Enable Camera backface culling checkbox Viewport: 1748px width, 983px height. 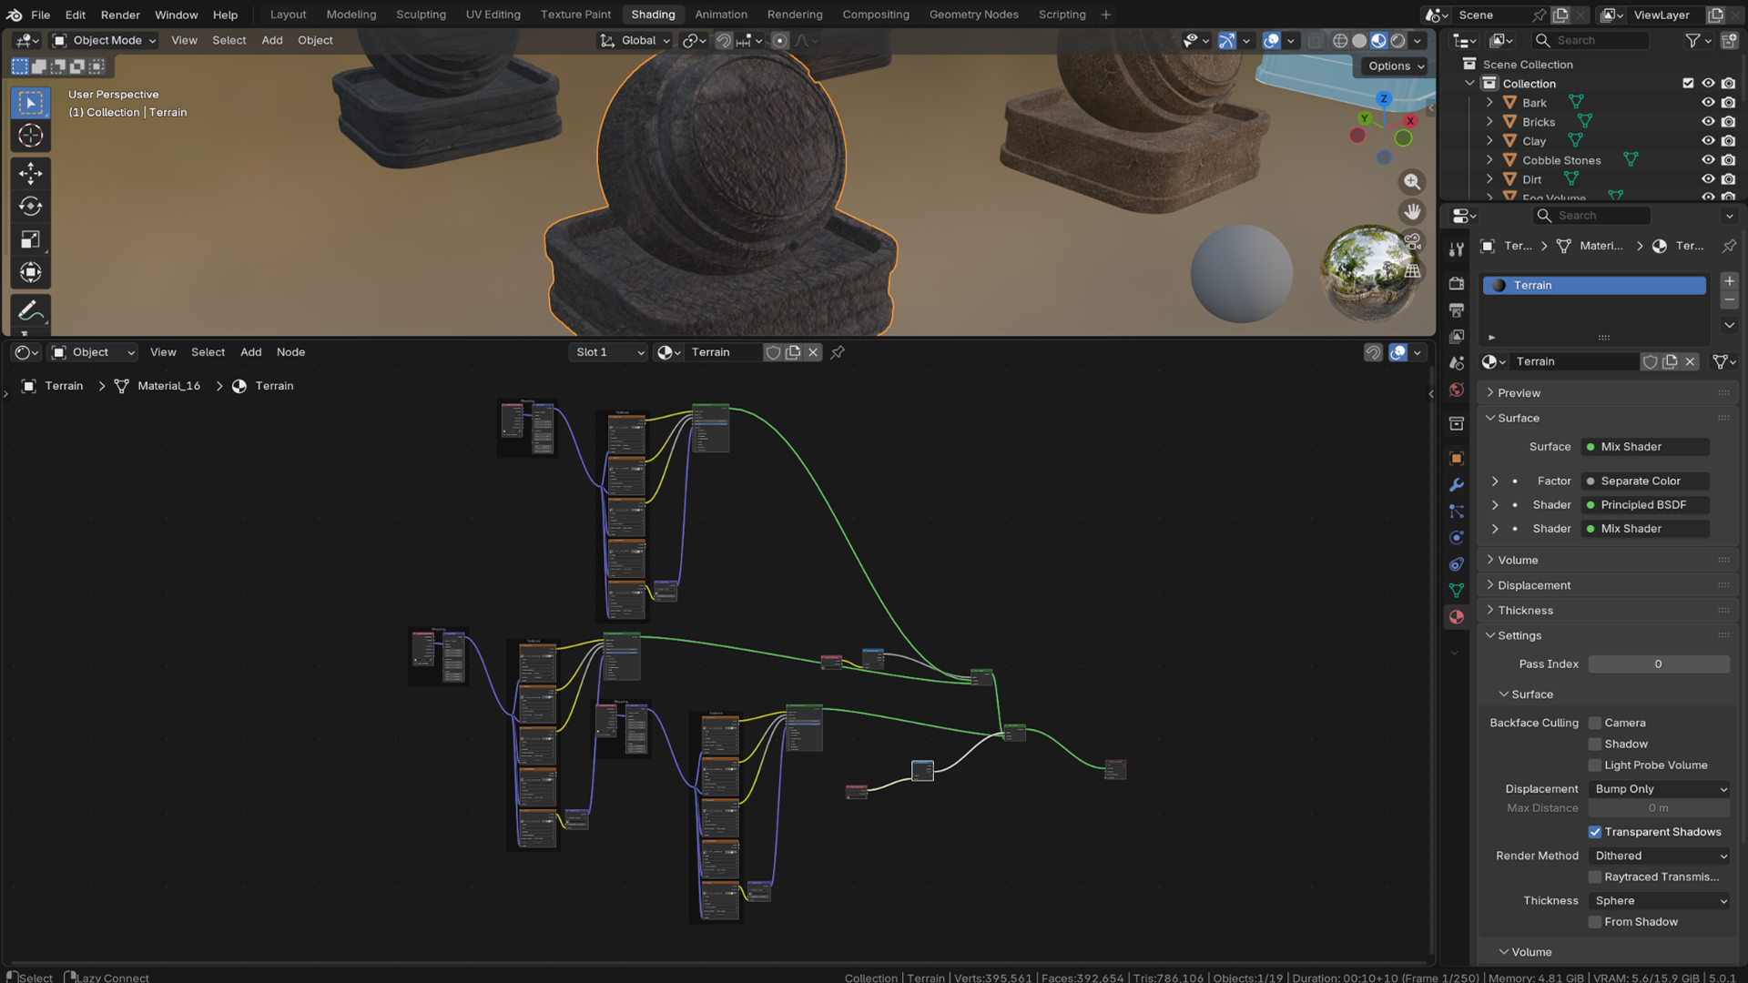1595,723
